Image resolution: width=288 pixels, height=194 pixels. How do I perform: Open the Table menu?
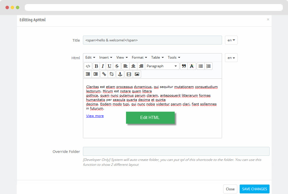pyautogui.click(x=158, y=57)
